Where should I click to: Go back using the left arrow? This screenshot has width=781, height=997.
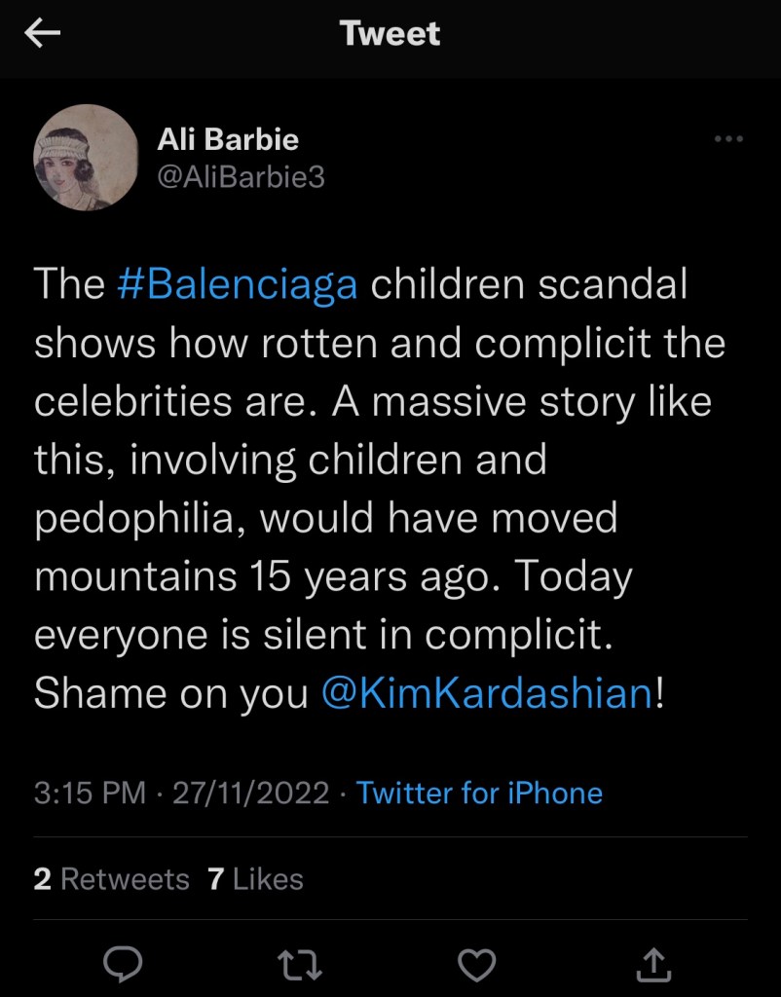[43, 34]
